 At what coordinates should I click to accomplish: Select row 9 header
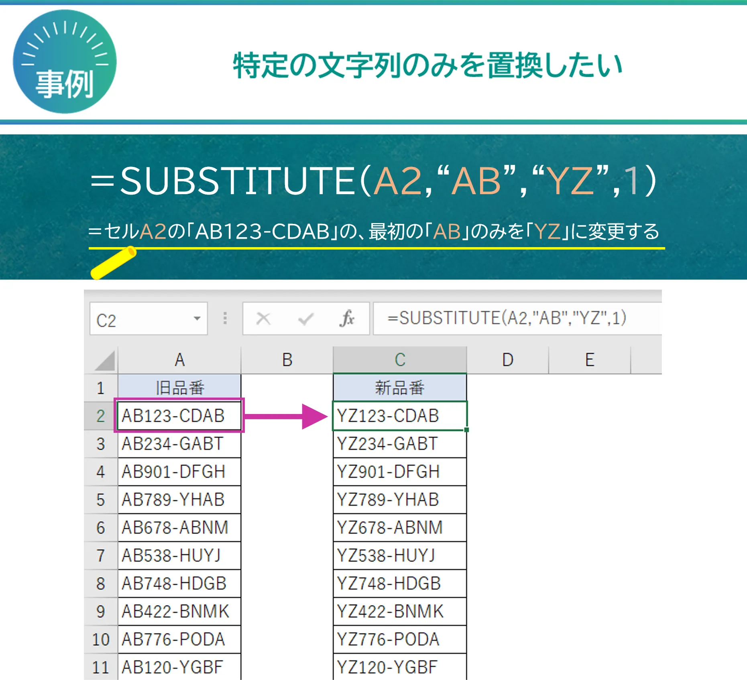(x=101, y=611)
